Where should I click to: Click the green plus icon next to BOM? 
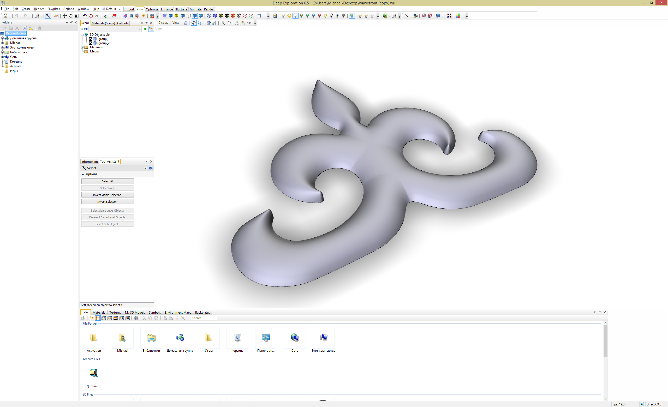click(145, 29)
